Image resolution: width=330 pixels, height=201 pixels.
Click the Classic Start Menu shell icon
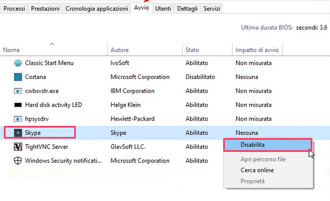pyautogui.click(x=18, y=63)
